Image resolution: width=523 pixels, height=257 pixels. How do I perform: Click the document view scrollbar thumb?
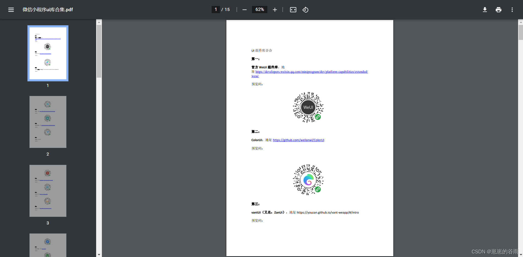521,33
